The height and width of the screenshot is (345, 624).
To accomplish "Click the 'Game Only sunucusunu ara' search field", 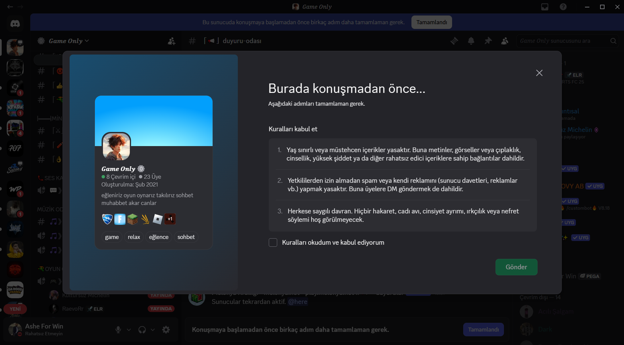I will tap(567, 41).
